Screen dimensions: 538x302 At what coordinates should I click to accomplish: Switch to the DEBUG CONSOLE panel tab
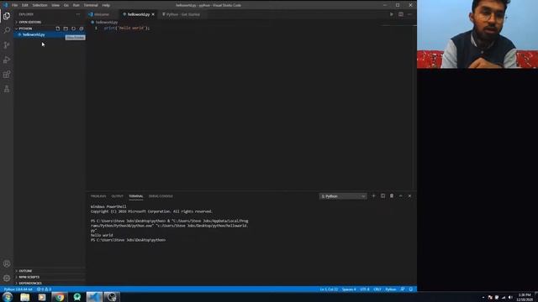point(161,196)
